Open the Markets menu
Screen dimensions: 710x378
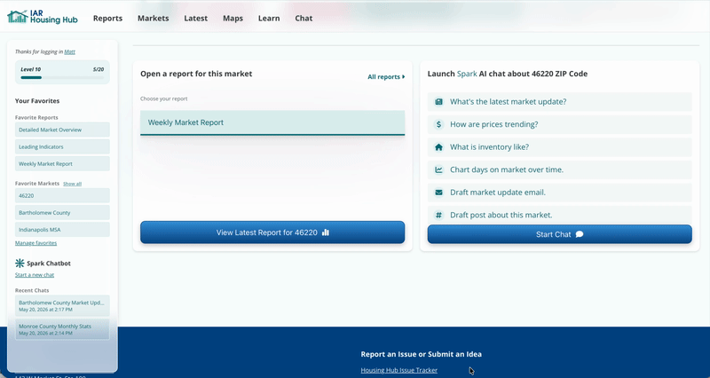[x=153, y=18]
